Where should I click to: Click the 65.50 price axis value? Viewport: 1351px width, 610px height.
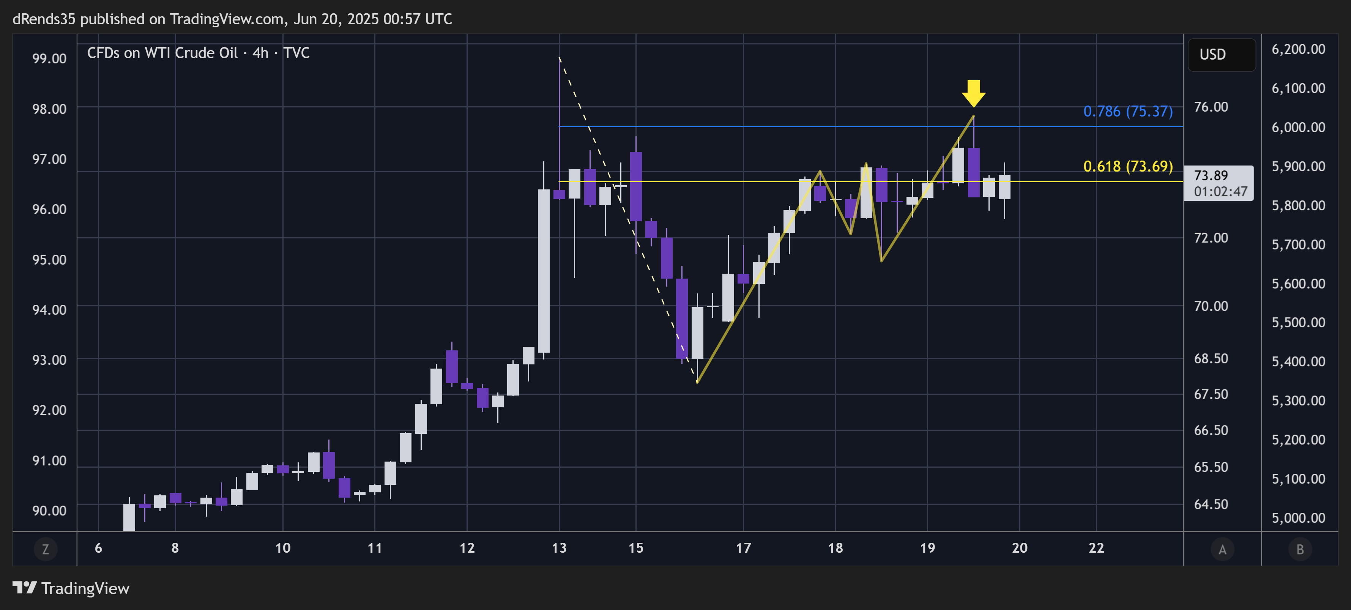[1211, 467]
